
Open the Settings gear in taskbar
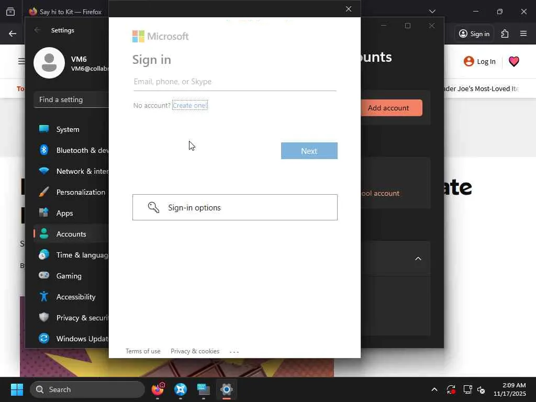point(226,389)
